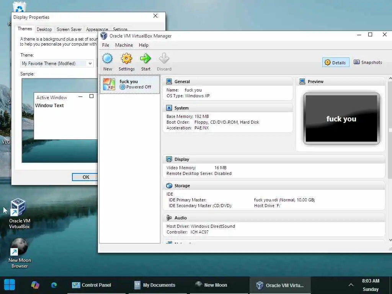Click the System section header link
Viewport: 392px width, 294px height.
point(181,108)
